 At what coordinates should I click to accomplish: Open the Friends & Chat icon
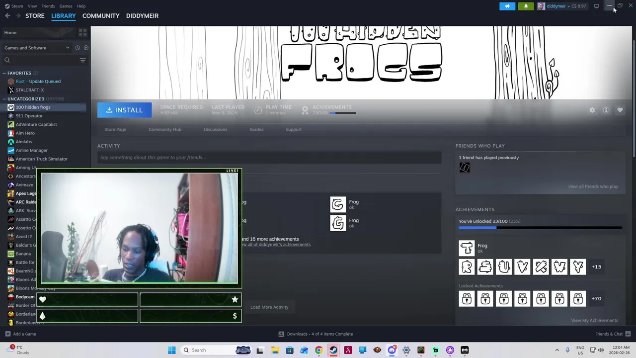(628, 334)
